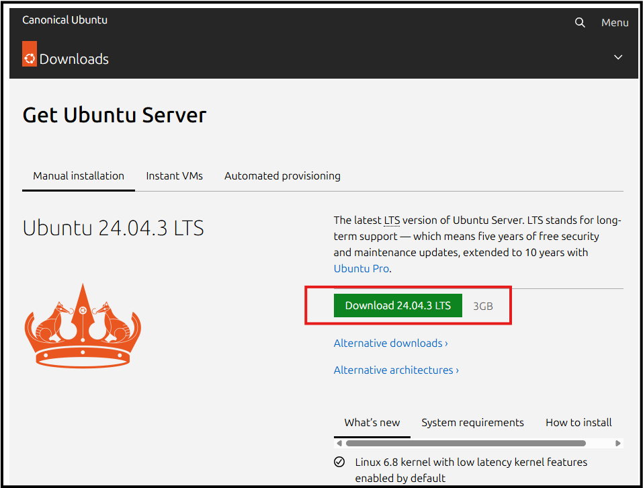This screenshot has width=643, height=488.
Task: Click the Downloads heading in navigation
Action: [x=74, y=59]
